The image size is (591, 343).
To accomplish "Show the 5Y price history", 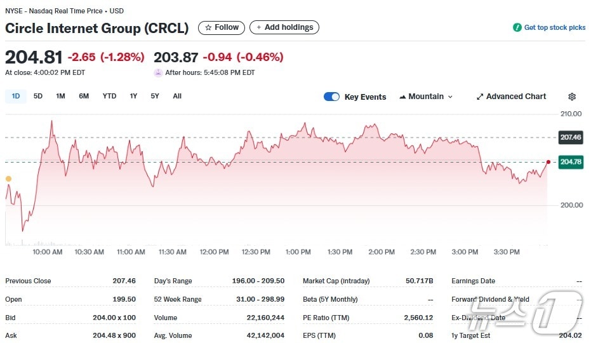I will click(x=155, y=96).
